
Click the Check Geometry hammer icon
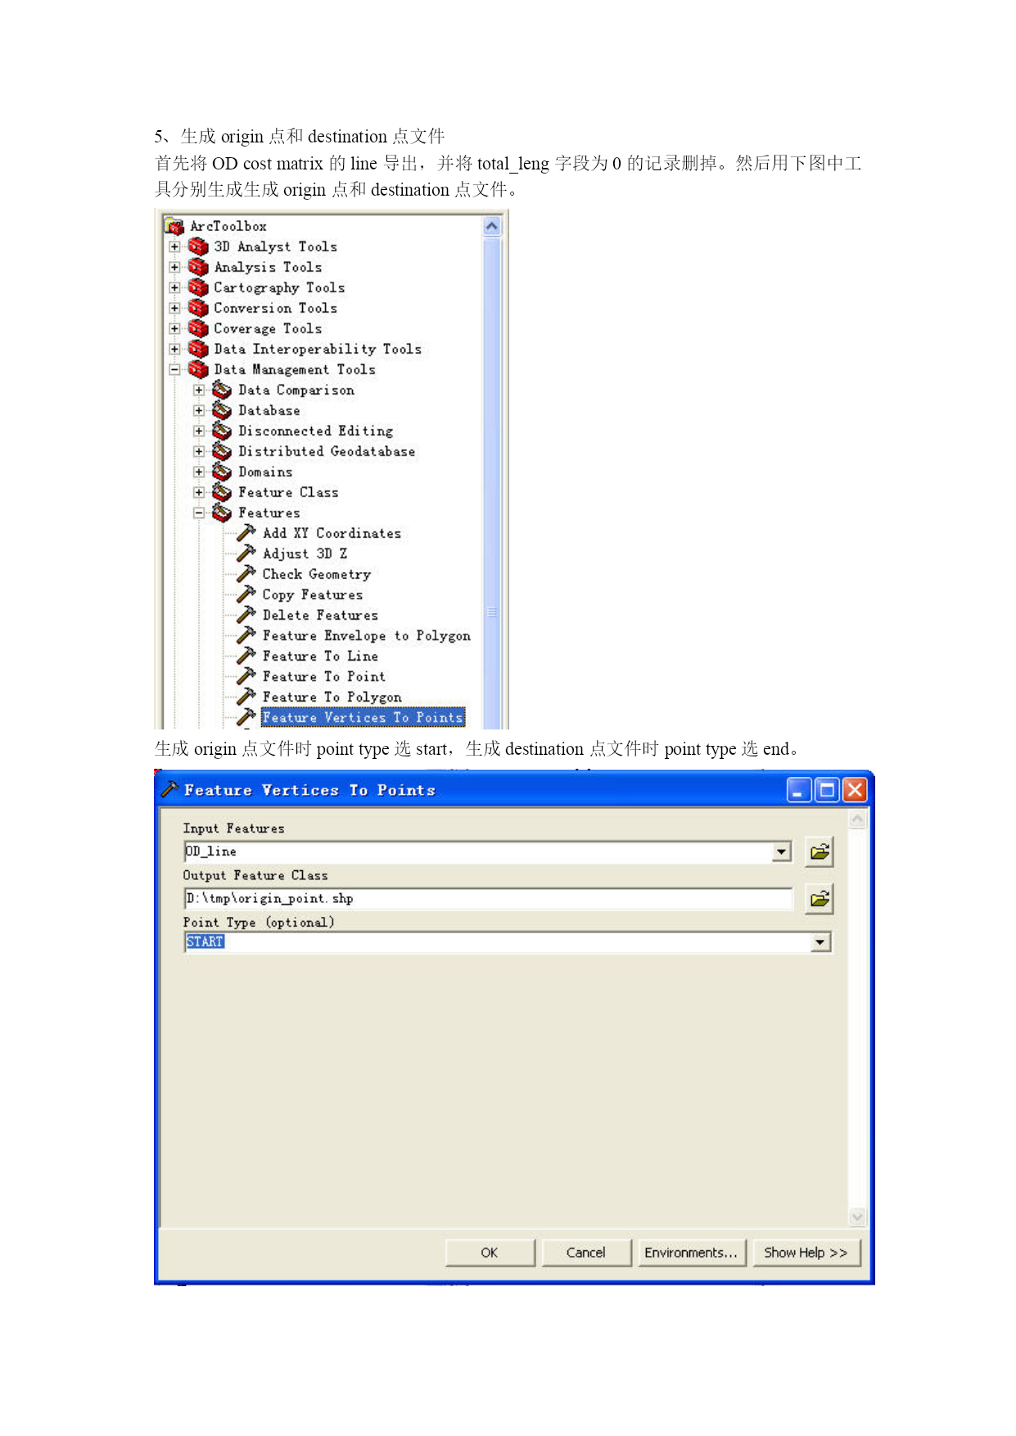[x=246, y=574]
